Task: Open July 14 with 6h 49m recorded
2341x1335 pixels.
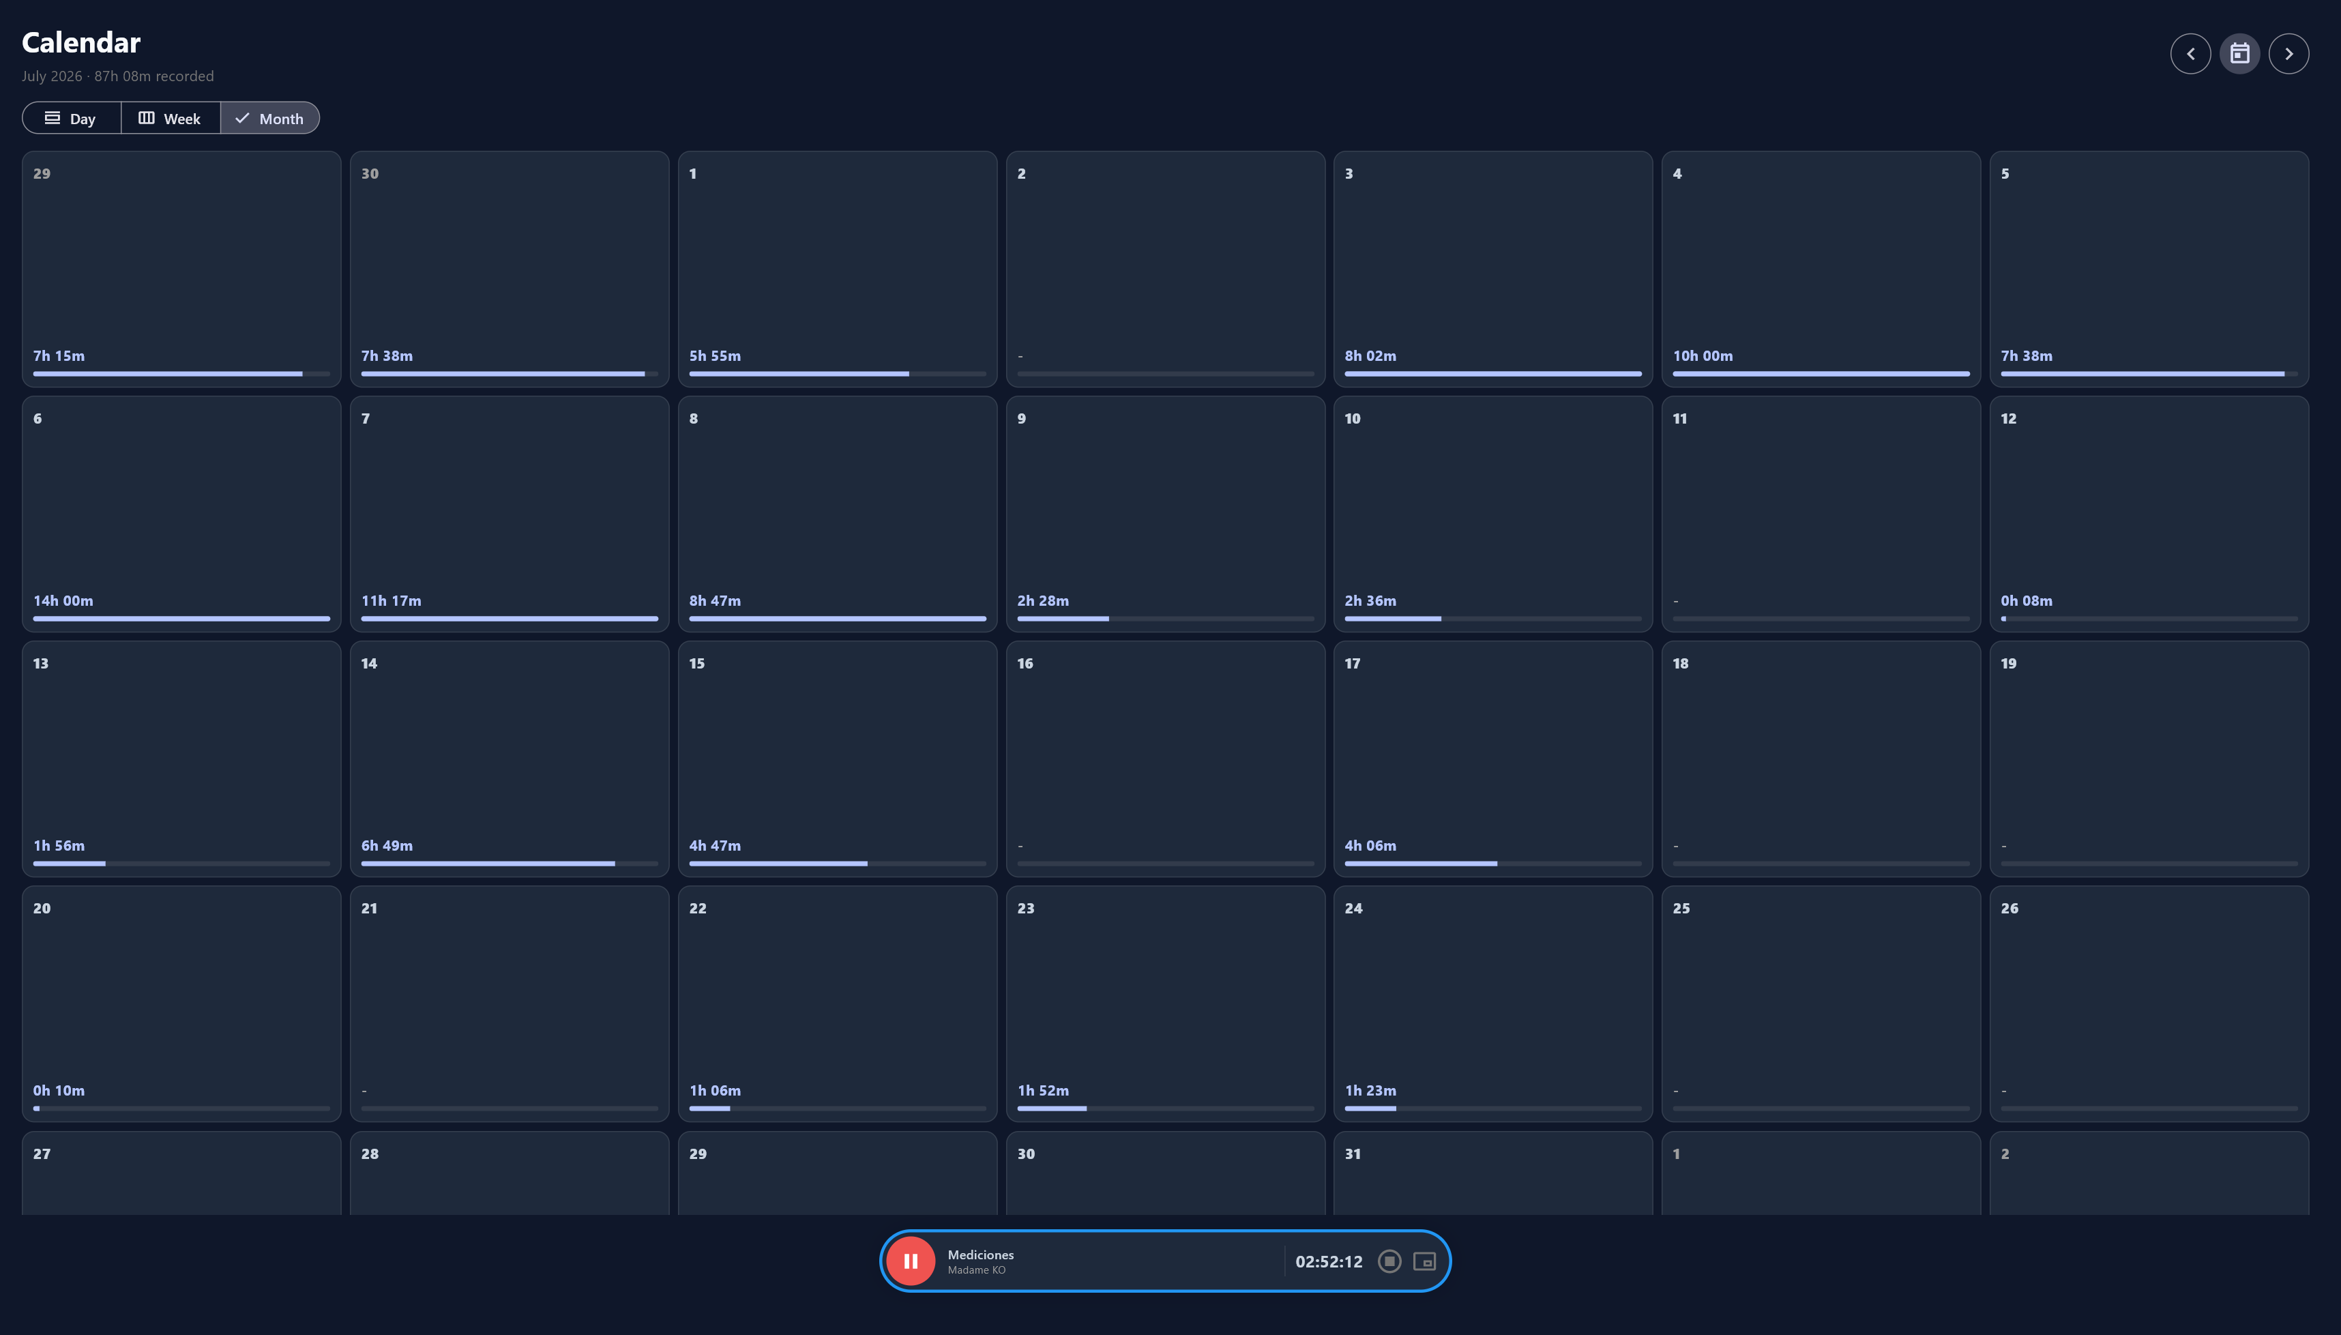Action: click(509, 759)
